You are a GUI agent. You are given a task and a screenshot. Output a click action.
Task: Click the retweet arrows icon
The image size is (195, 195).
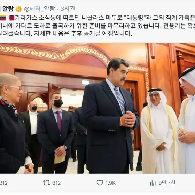tap(46, 183)
